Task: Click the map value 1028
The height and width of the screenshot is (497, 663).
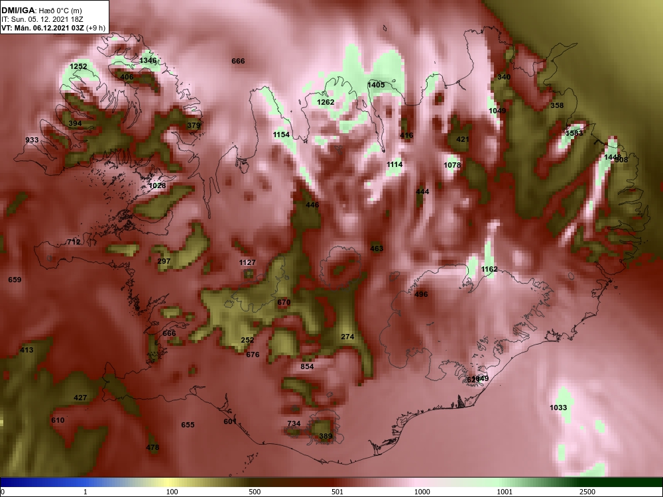Action: [x=157, y=186]
